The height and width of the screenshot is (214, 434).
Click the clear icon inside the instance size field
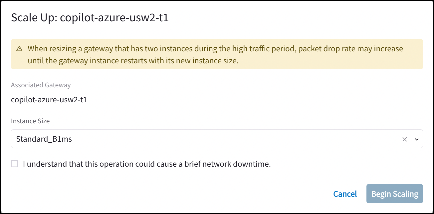[404, 139]
